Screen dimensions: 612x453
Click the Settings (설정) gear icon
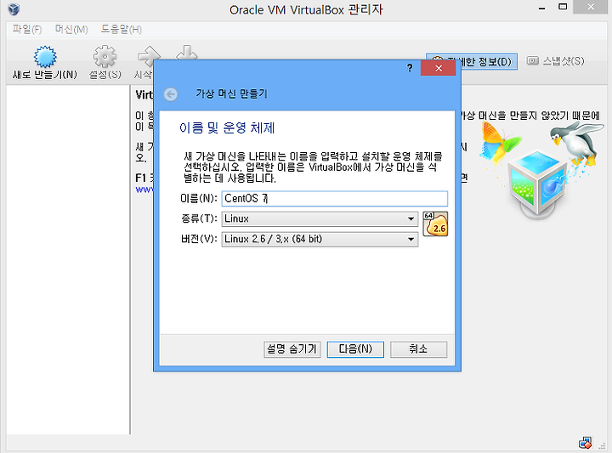(105, 57)
